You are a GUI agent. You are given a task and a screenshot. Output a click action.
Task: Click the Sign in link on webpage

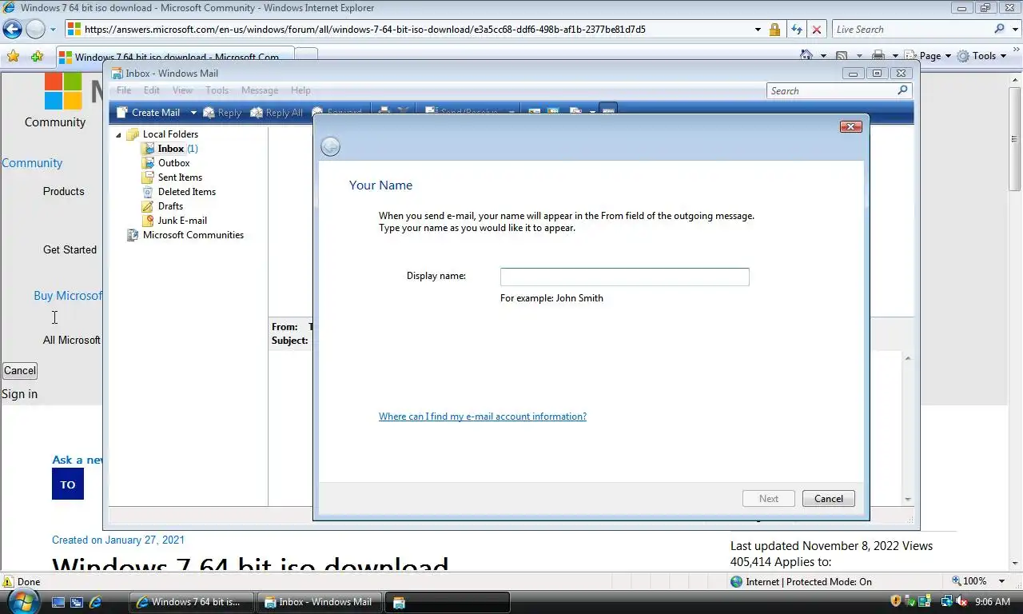pyautogui.click(x=19, y=394)
